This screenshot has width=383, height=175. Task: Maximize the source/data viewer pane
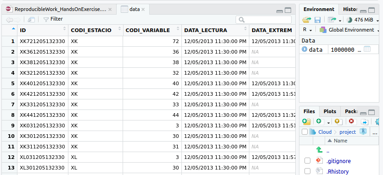[x=288, y=10]
